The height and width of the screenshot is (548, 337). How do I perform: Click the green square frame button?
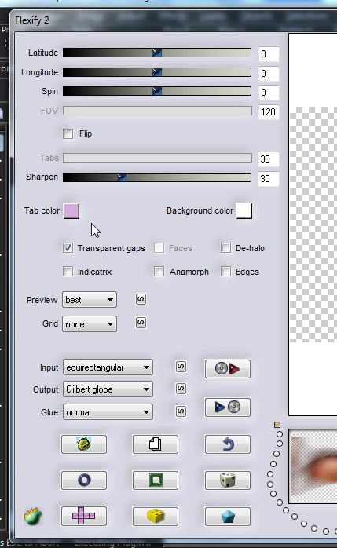click(x=156, y=480)
